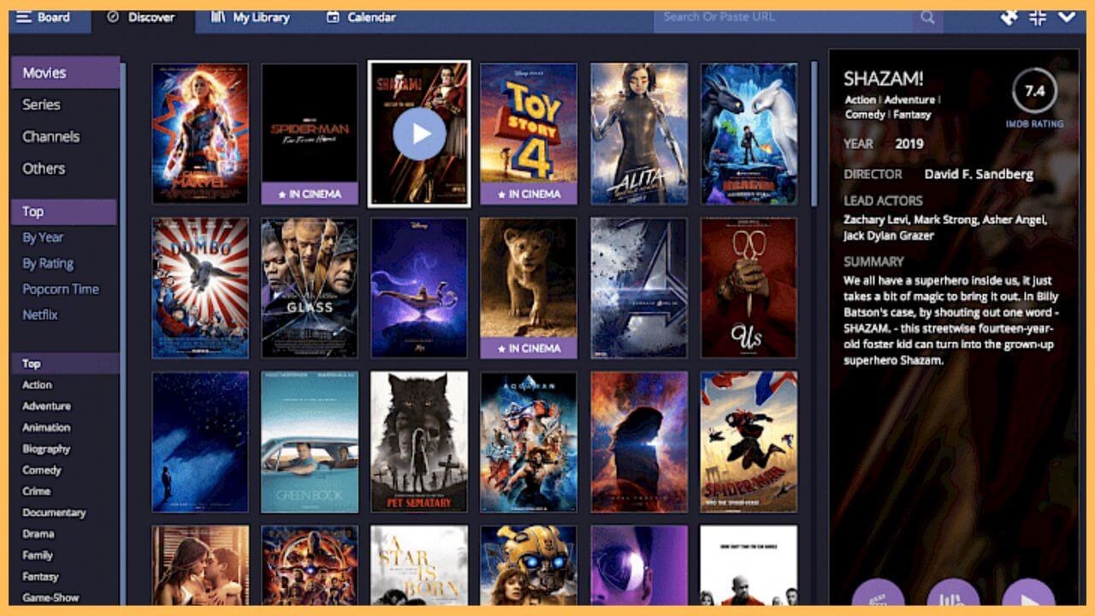Select Channels content type
Viewport: 1095px width, 616px height.
pos(50,137)
